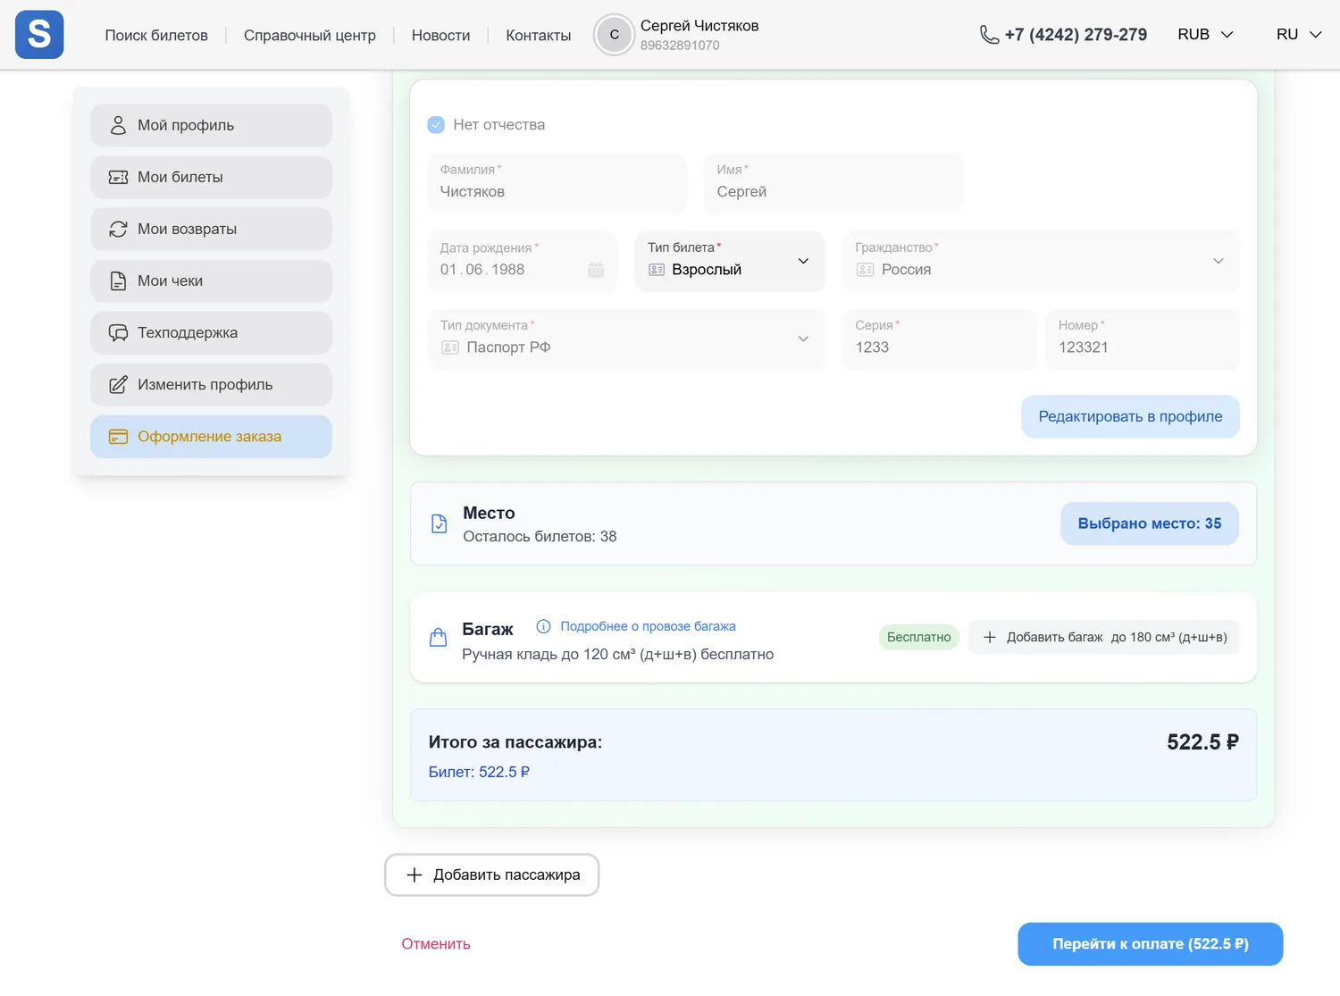Open Поиск билетов in the top navigation
Screen dimensions: 1340x996
[x=156, y=35]
